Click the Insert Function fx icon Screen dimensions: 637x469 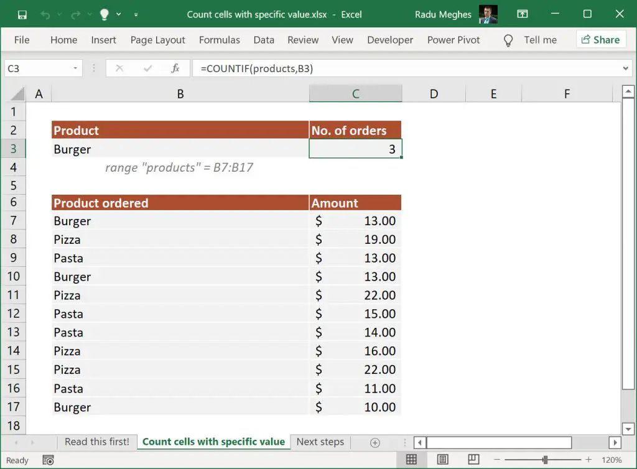(175, 68)
